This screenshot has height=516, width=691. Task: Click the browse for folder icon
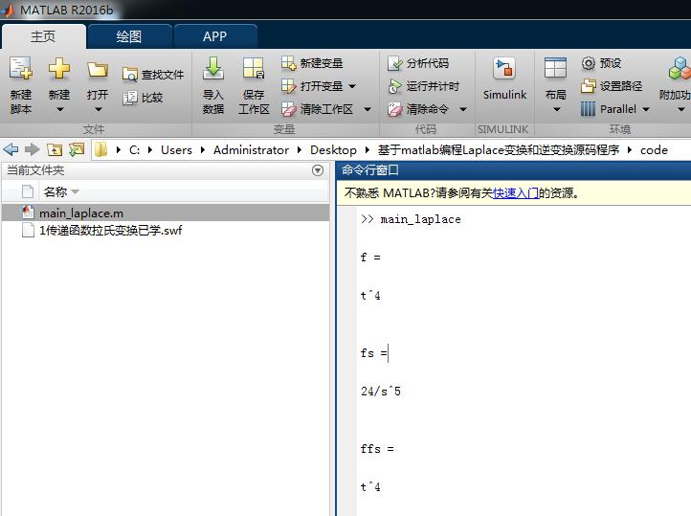[x=77, y=149]
